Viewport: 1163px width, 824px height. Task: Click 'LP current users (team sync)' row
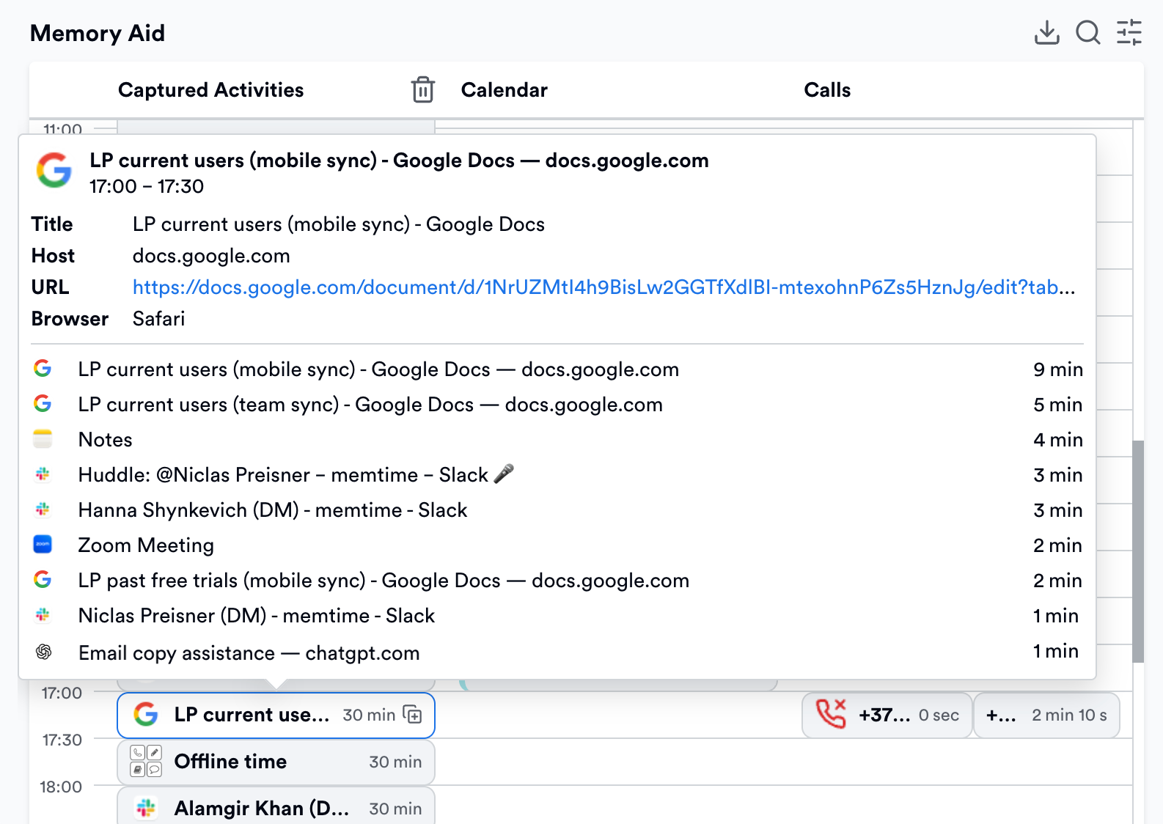click(558, 405)
